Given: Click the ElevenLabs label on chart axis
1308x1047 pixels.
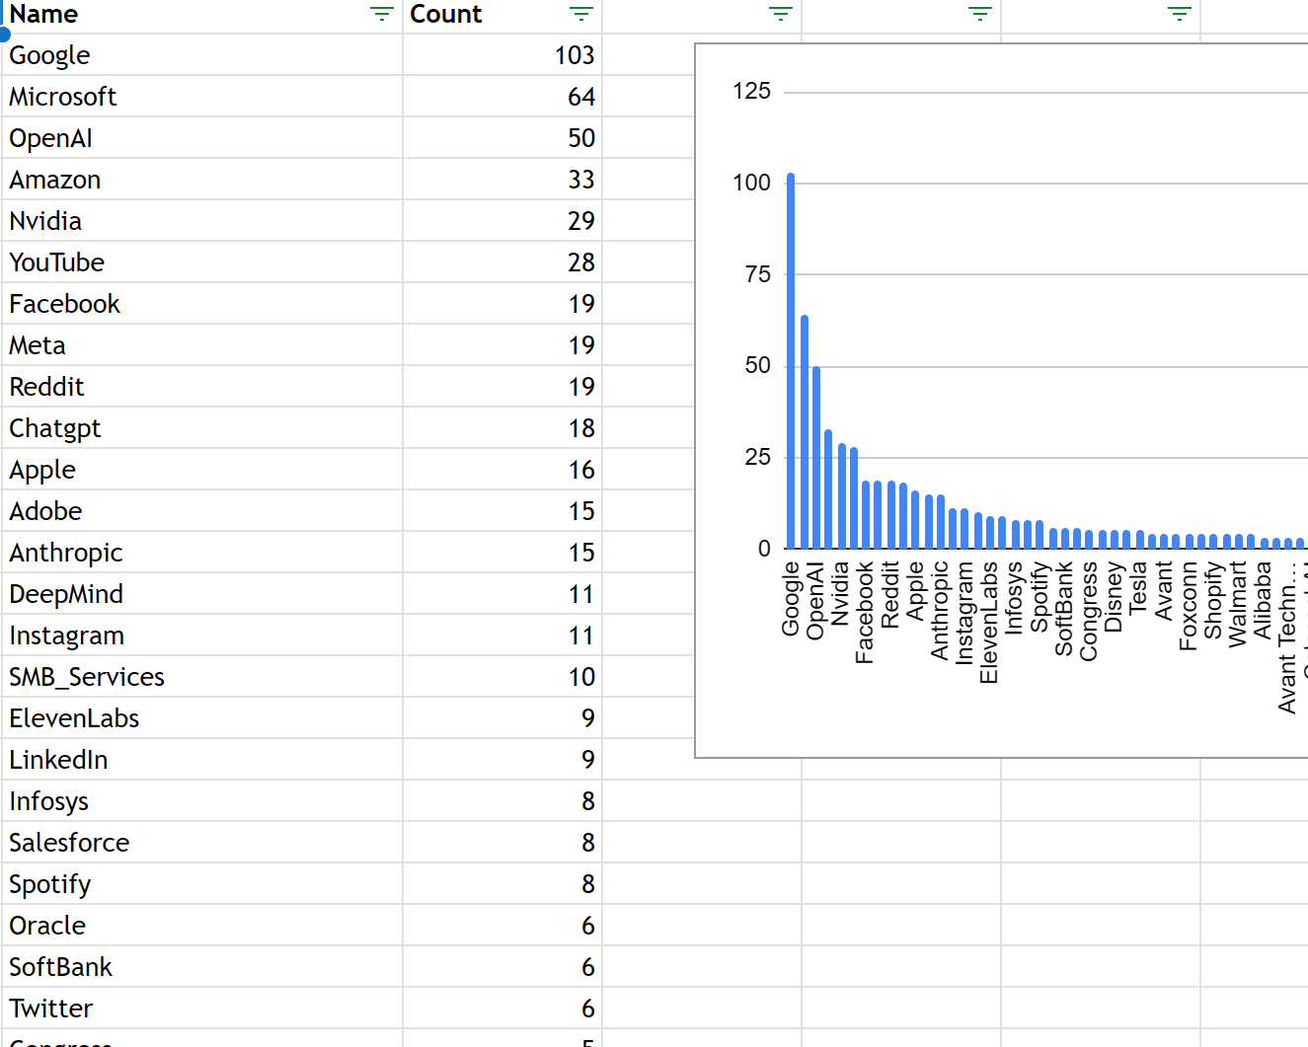Looking at the screenshot, I should [989, 623].
